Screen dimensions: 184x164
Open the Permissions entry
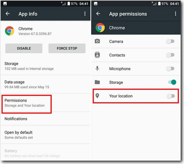click(x=45, y=103)
